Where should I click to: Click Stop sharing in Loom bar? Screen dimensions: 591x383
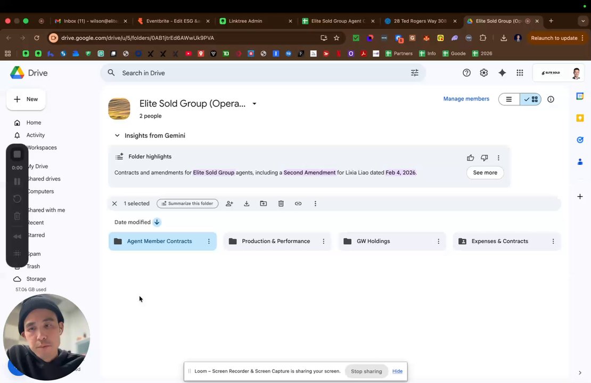point(366,371)
